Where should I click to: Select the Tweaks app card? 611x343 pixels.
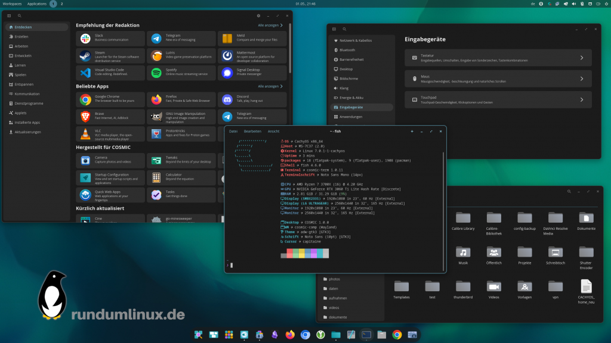pos(181,161)
